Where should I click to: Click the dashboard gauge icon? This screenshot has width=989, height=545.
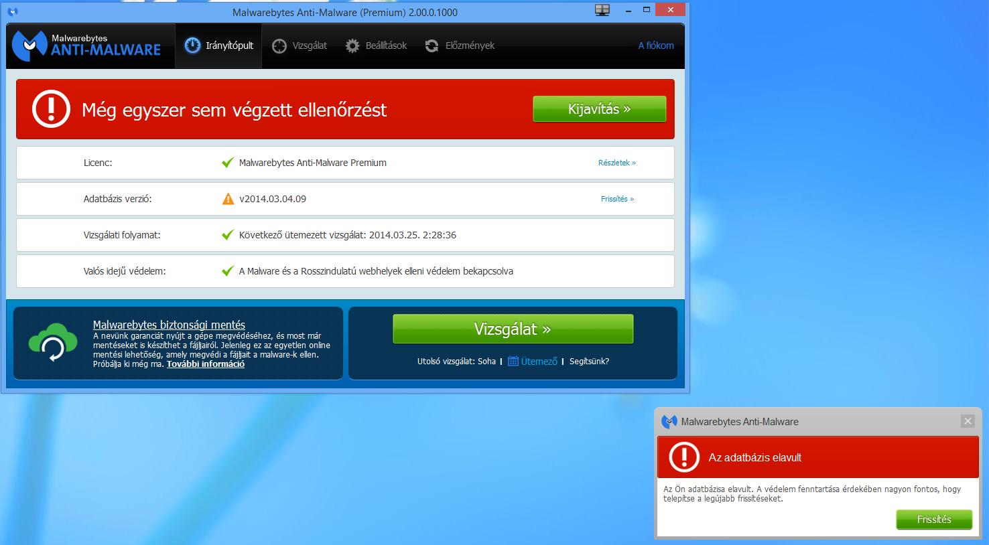pyautogui.click(x=192, y=46)
